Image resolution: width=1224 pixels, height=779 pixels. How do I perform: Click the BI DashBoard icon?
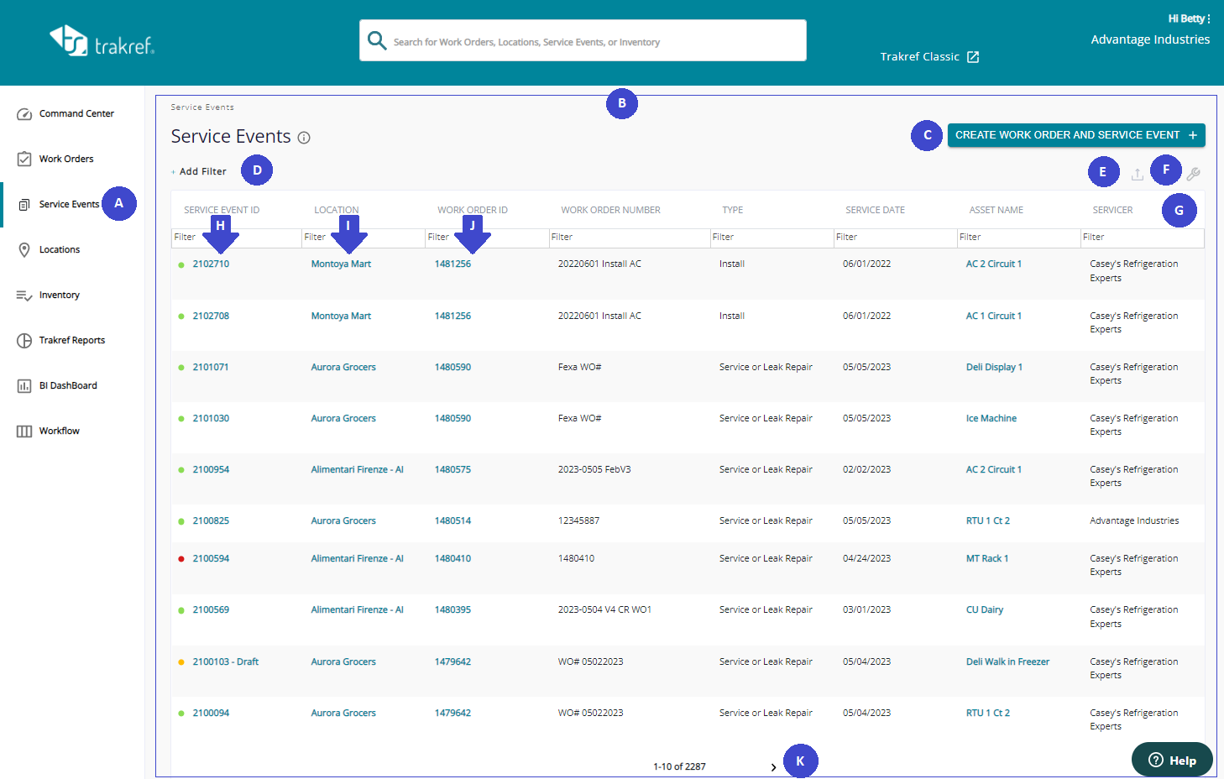24,386
